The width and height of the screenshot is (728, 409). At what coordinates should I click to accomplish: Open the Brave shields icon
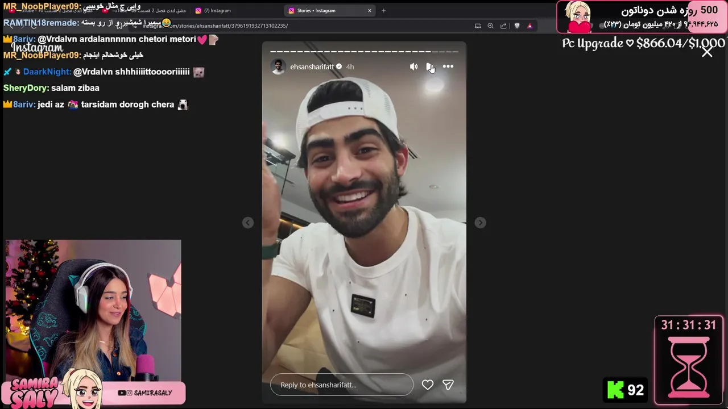517,26
